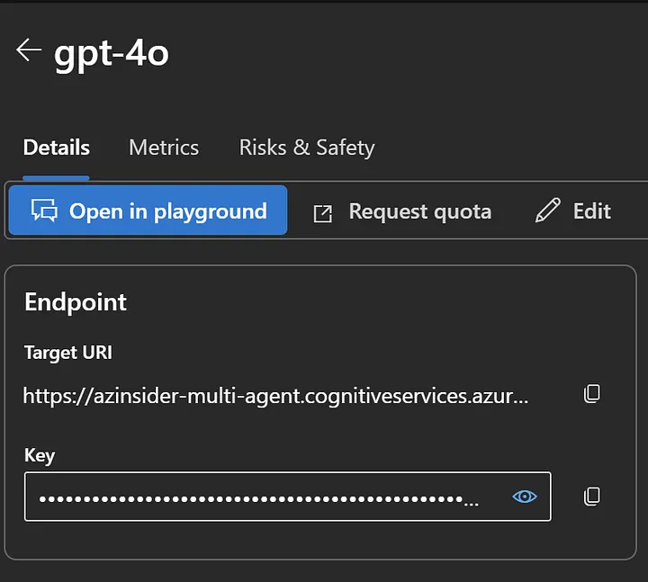Click the chat bubble icon in playground button
Image resolution: width=648 pixels, height=582 pixels.
(x=44, y=211)
